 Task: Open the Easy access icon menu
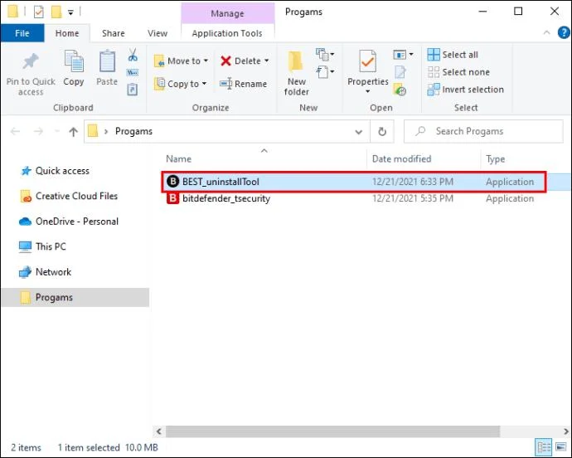[325, 71]
